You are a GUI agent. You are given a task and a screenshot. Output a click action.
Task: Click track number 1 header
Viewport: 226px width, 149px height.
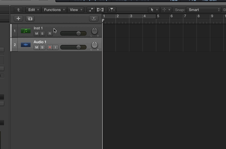15,31
